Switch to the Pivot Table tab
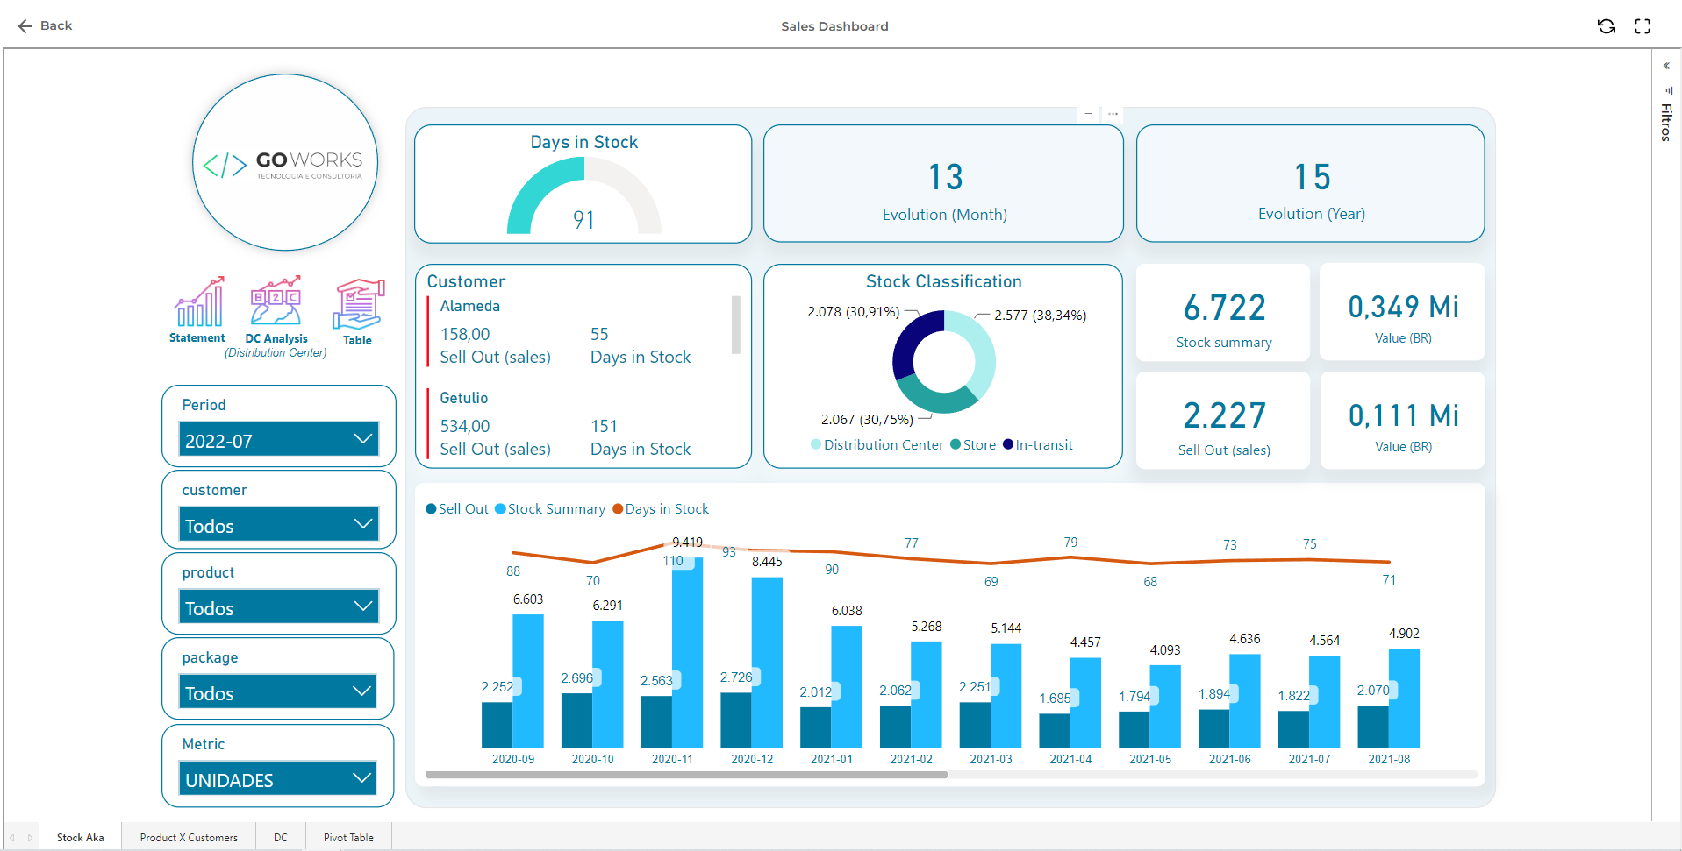The width and height of the screenshot is (1682, 851). 348,837
